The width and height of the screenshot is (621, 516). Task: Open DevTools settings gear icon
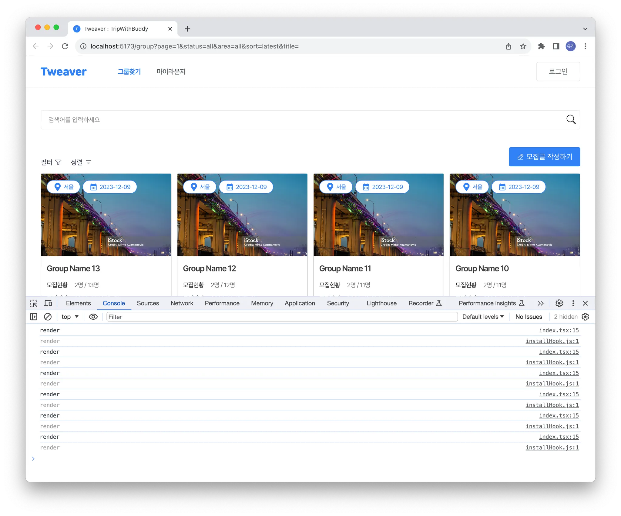tap(559, 303)
